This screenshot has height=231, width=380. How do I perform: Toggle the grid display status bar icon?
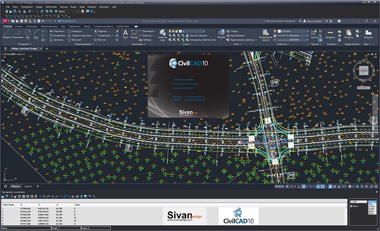point(287,187)
